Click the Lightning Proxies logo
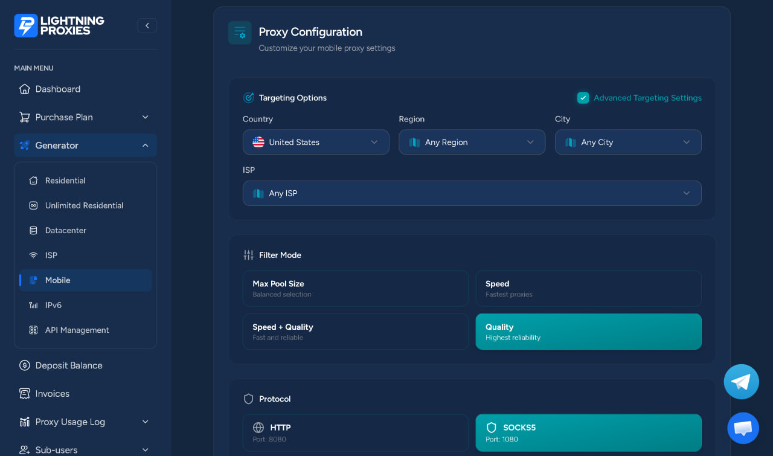This screenshot has height=456, width=773. (x=59, y=25)
